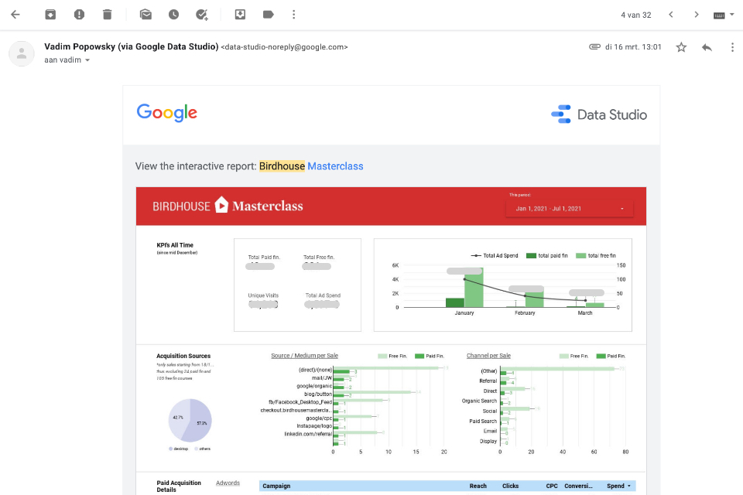The width and height of the screenshot is (743, 495).
Task: Click the Birdhouse Masterclass banner logo
Action: click(x=228, y=206)
